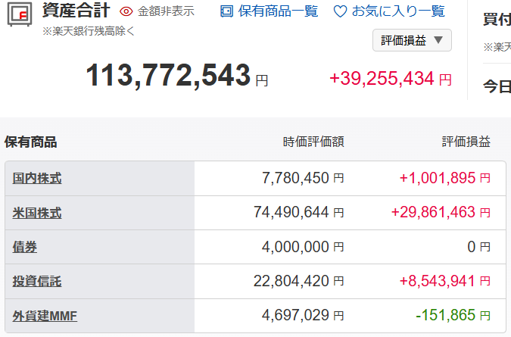This screenshot has height=337, width=511.
Task: Open the 投資信託 holdings link
Action: coord(37,281)
